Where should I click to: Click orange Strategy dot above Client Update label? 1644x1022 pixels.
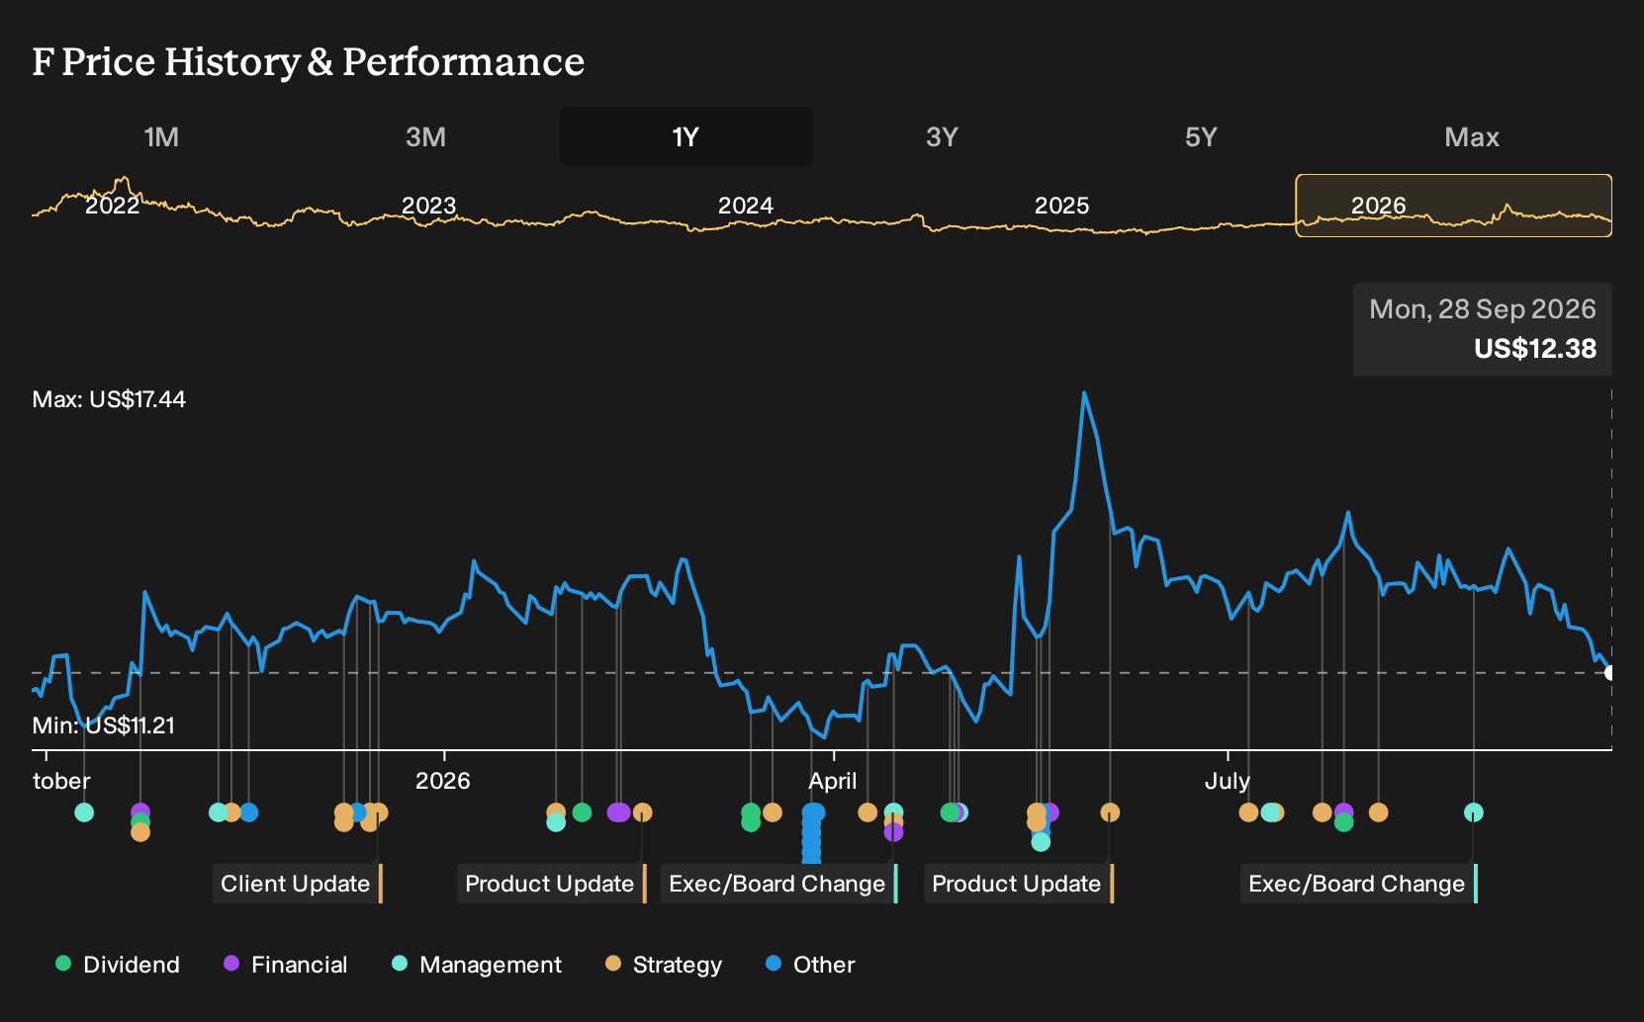[379, 812]
